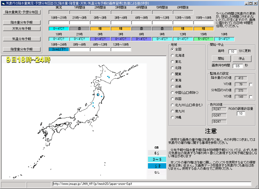Click the 18時～21時 降水量分布 value box

(59, 22)
